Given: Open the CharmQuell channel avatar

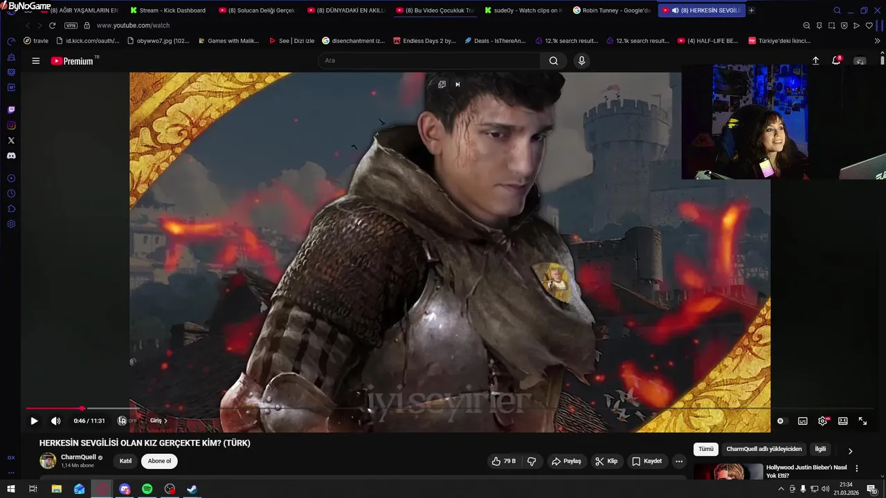Looking at the screenshot, I should click(x=48, y=461).
